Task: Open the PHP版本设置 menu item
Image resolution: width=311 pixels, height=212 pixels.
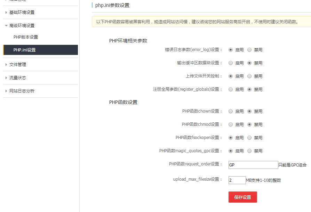Action: [x=26, y=37]
